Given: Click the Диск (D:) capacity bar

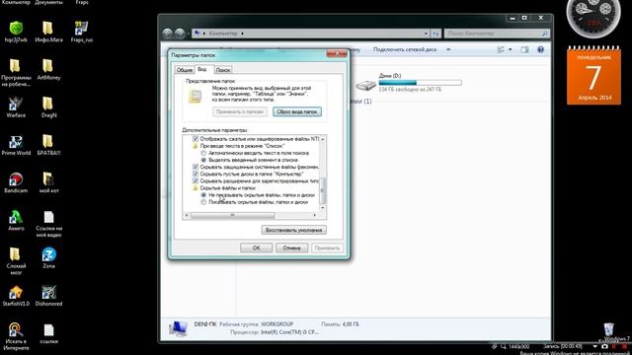Looking at the screenshot, I should click(x=420, y=83).
